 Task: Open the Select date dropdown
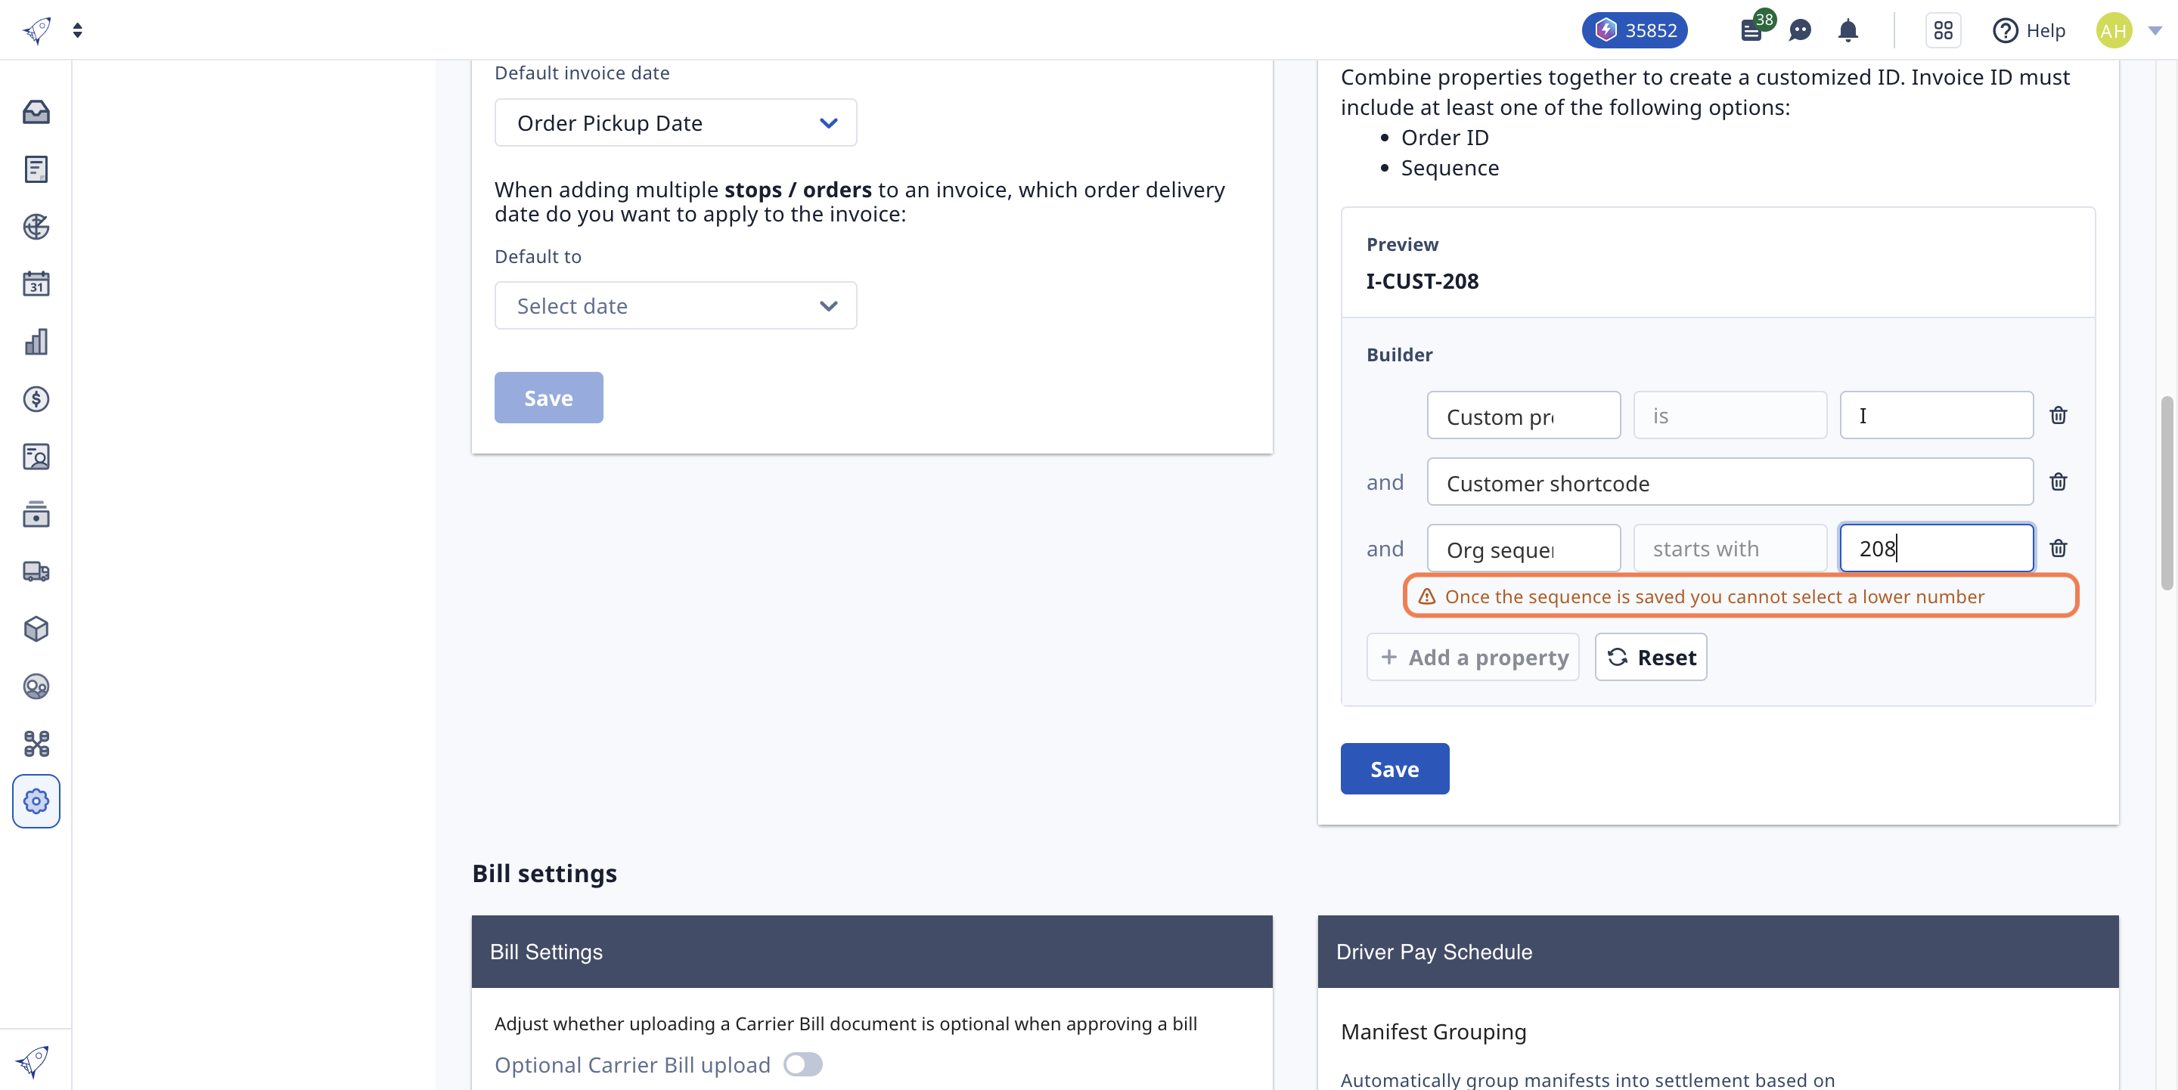(675, 306)
